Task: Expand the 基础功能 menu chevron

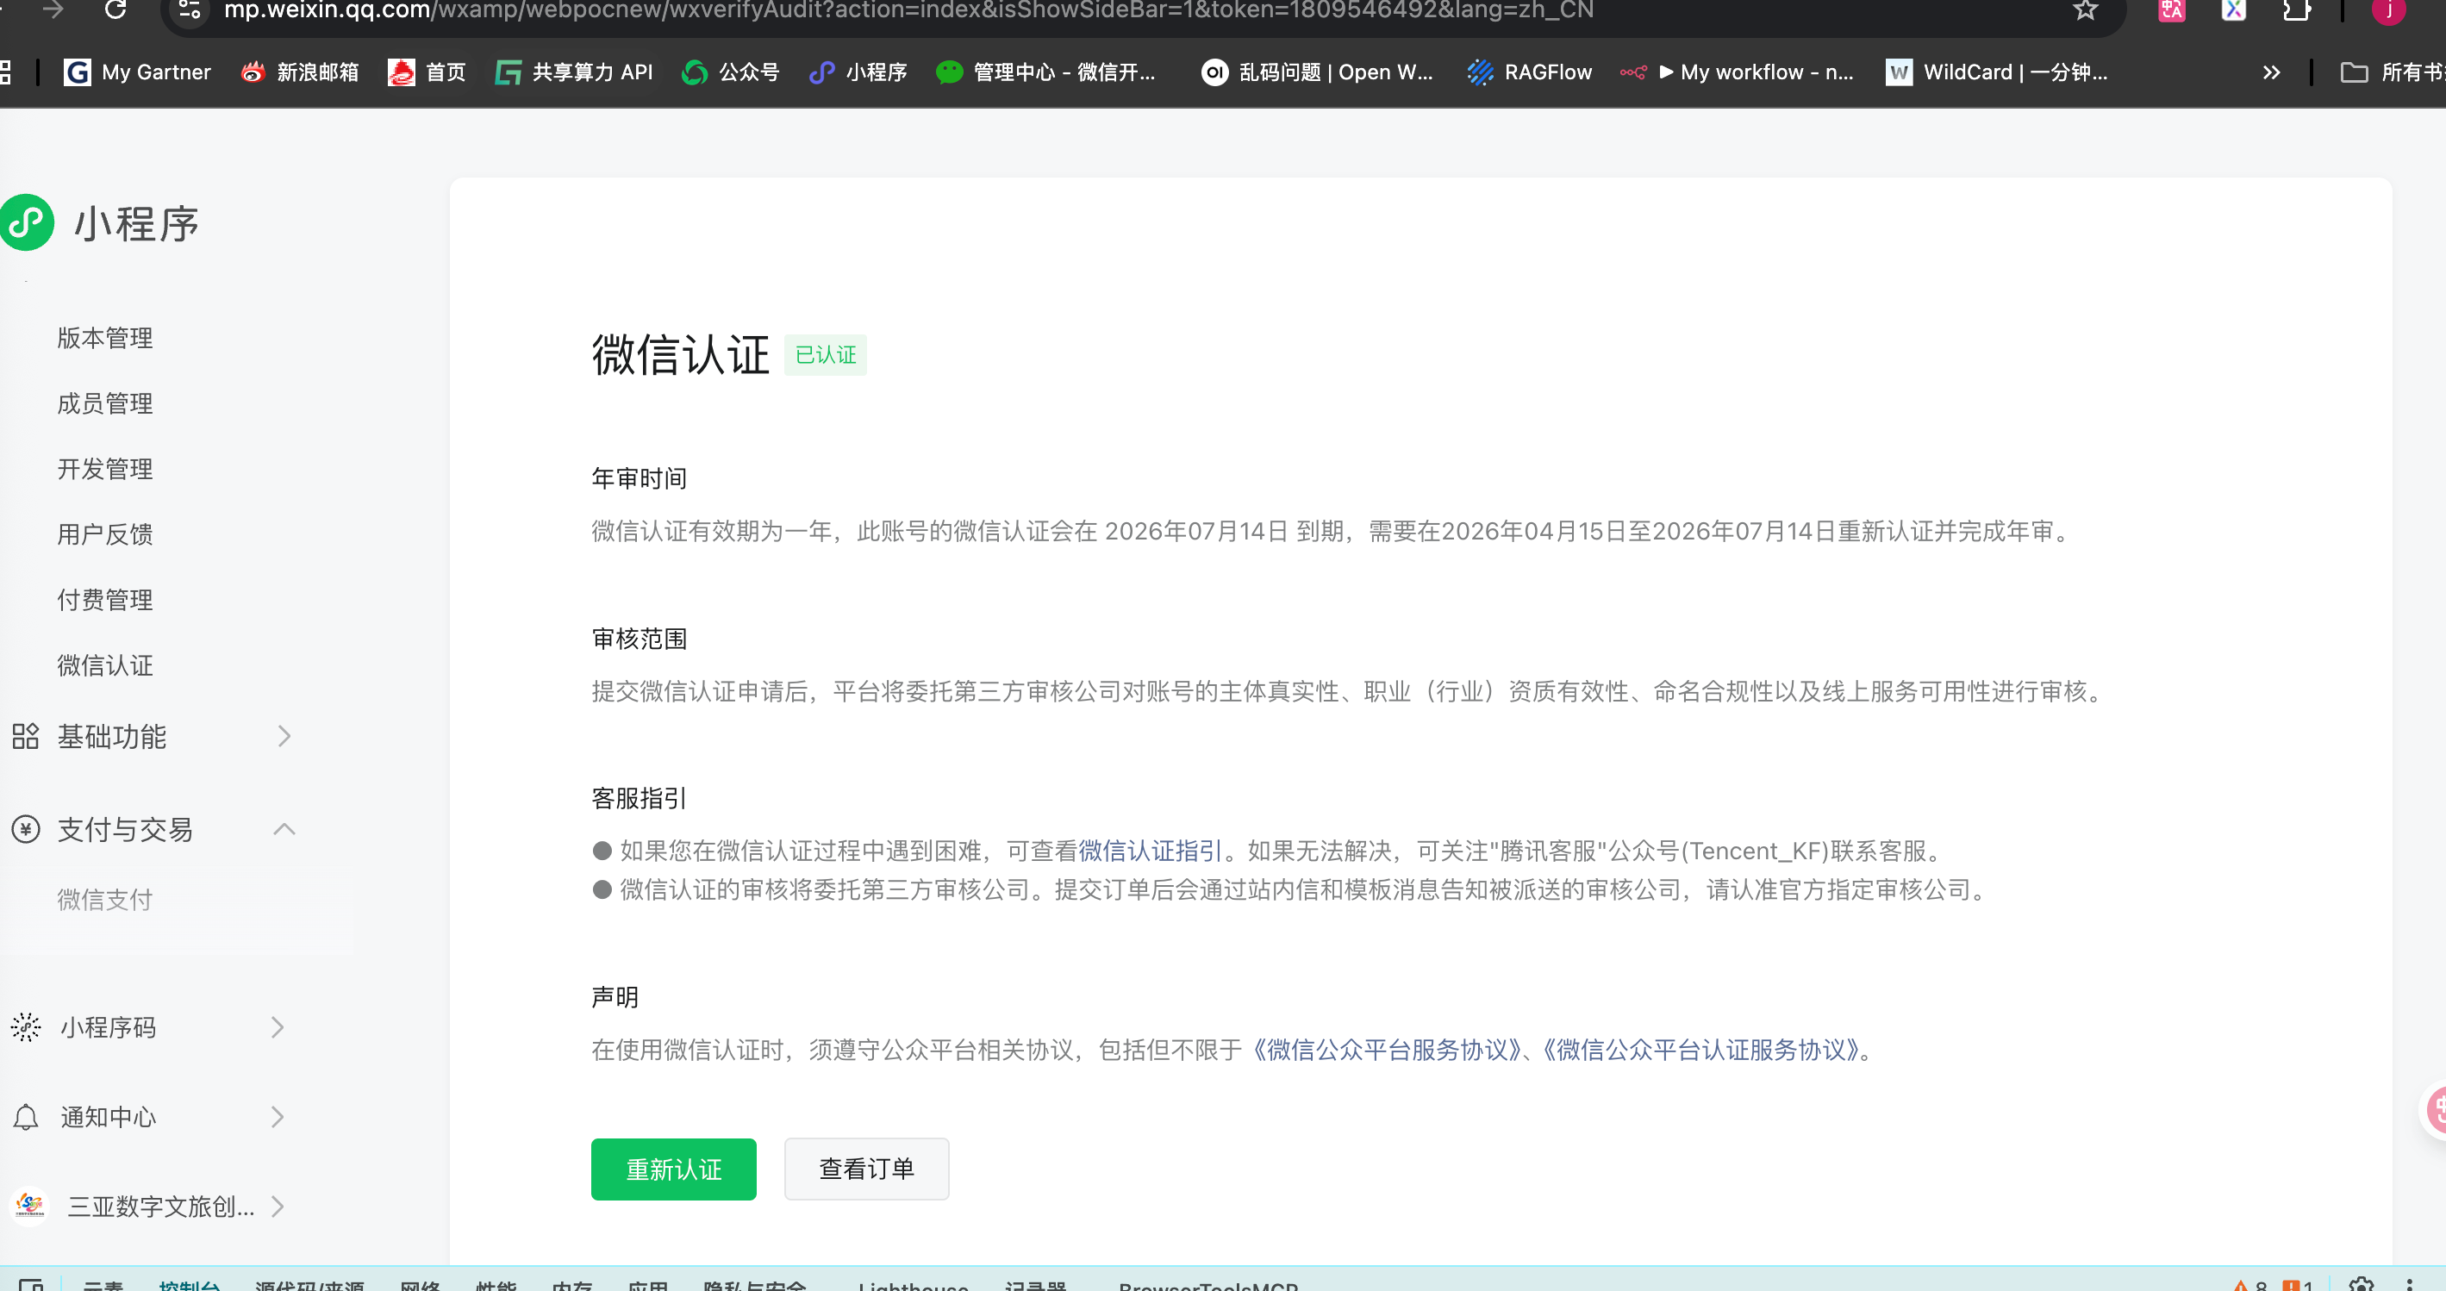Action: [x=284, y=736]
